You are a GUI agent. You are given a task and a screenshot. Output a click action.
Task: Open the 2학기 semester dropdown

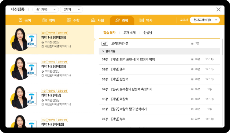tap(71, 9)
